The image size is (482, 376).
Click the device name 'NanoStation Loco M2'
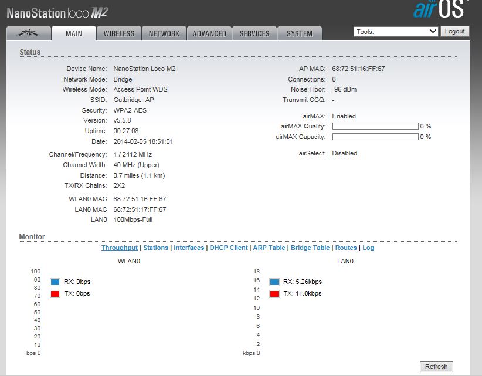click(144, 69)
